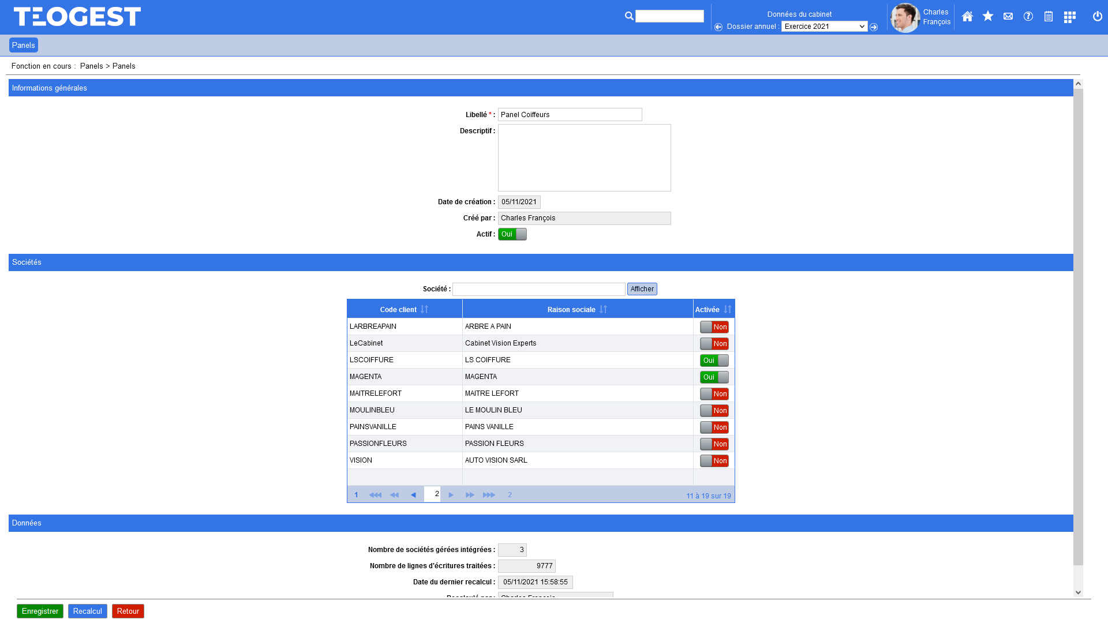
Task: Open the Panels menu tab
Action: 24,46
